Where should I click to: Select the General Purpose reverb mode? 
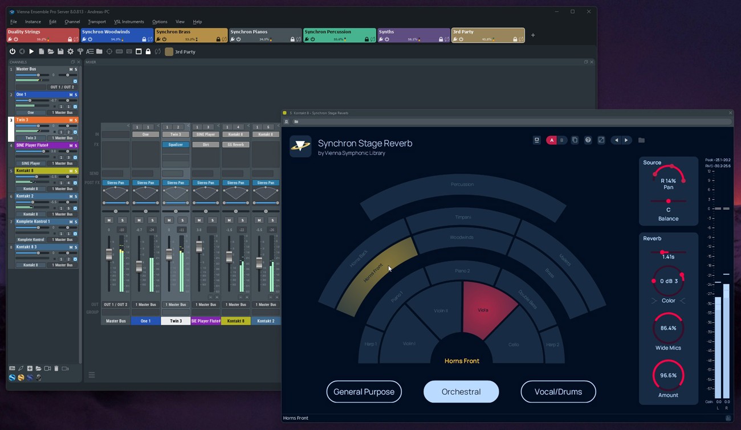(x=364, y=392)
